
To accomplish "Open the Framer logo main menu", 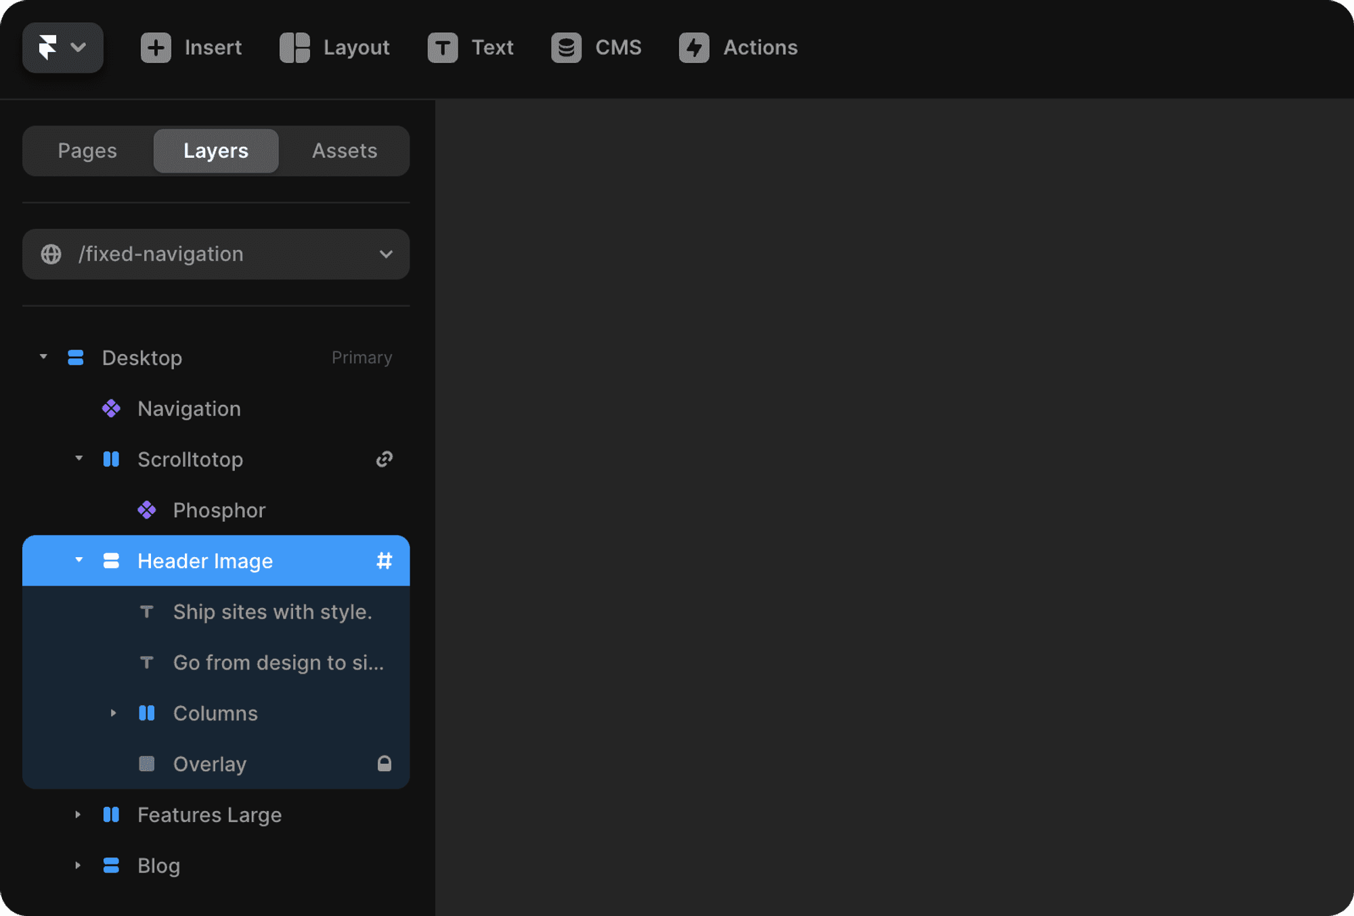I will [62, 47].
